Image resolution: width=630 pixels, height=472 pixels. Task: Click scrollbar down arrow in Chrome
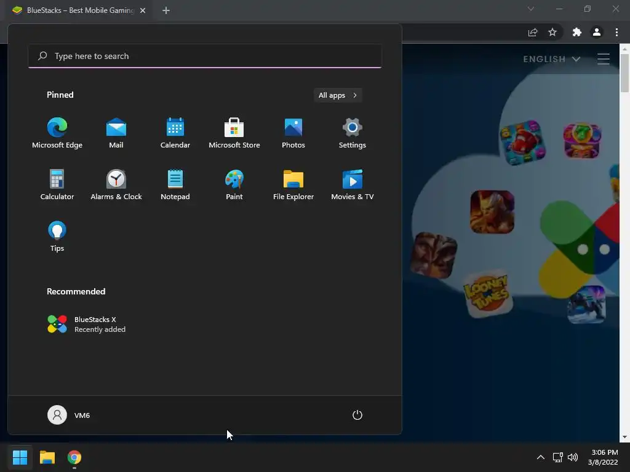tap(624, 437)
